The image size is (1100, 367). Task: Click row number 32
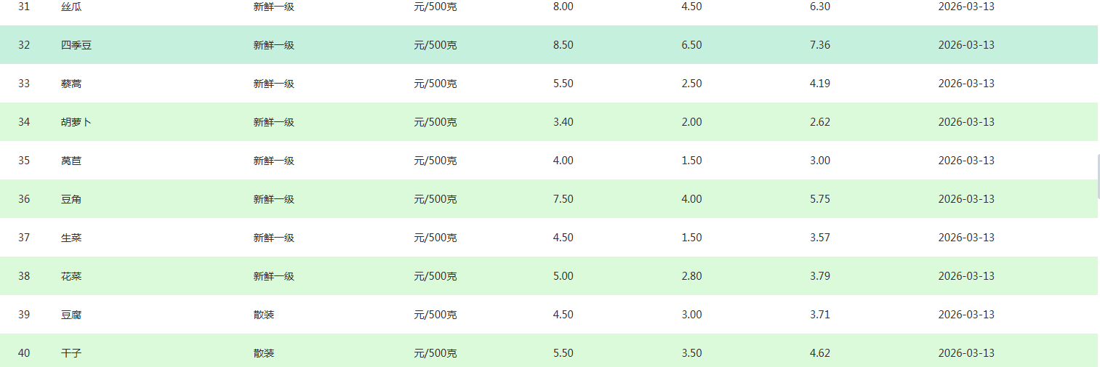pyautogui.click(x=24, y=45)
